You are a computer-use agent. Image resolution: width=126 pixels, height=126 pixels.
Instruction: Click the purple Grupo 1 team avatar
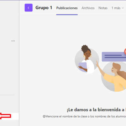click(28, 8)
